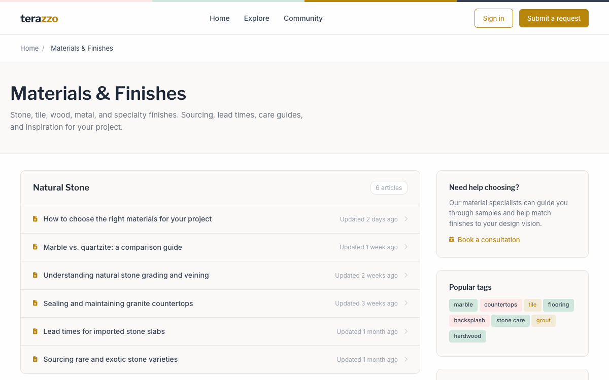Click the Natural Stone section heading
This screenshot has width=609, height=380.
(61, 187)
